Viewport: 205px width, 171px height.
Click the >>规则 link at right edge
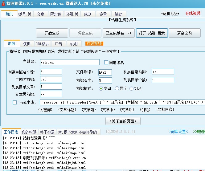coord(199,132)
